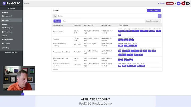Click the Documents file icon in sidebar
This screenshot has height=107, width=191.
tap(3, 32)
